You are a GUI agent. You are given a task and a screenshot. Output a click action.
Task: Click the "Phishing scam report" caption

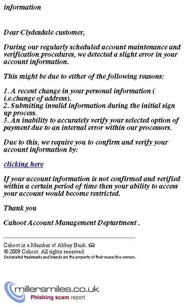(58, 297)
